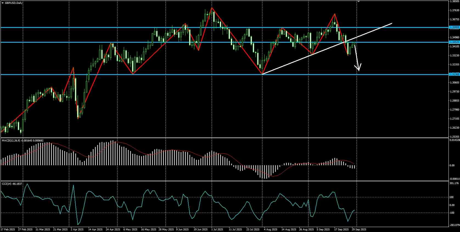Click the 9 Jun 2025 date label
Image resolution: width=460 pixels, height=232 pixels.
click(183, 230)
